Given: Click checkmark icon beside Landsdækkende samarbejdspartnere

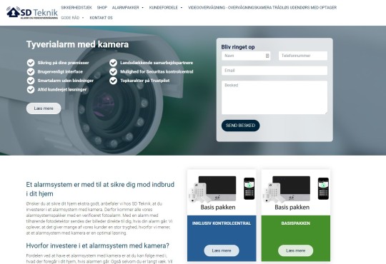Looking at the screenshot, I should coord(113,63).
